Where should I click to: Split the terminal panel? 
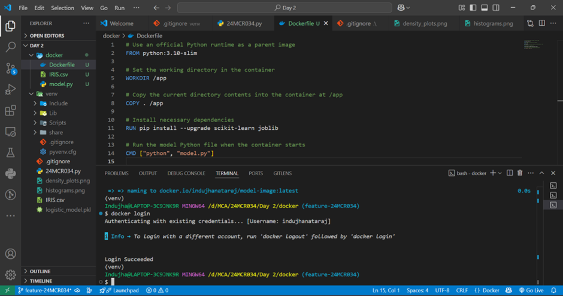(x=510, y=173)
